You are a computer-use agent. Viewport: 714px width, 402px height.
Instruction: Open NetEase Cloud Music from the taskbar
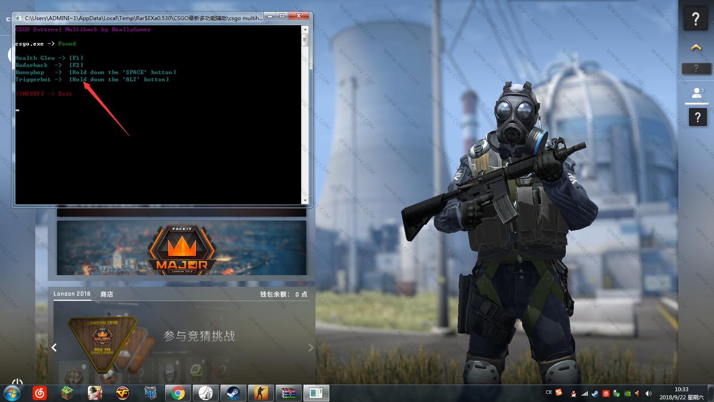[40, 393]
